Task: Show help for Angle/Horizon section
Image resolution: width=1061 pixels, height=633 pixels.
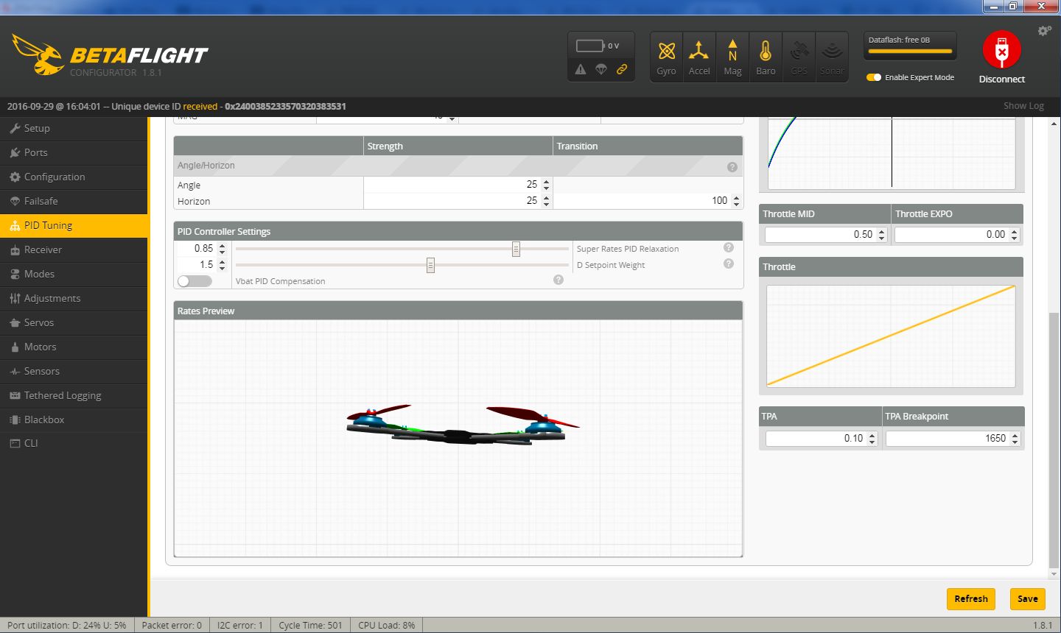Action: click(x=732, y=167)
